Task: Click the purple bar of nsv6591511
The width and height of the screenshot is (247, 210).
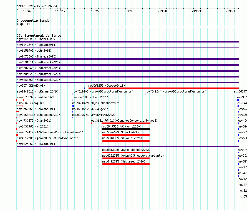Action: tap(128, 65)
